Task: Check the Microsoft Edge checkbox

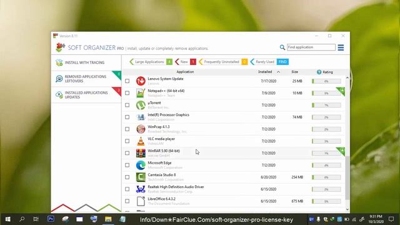Action: pos(127,165)
